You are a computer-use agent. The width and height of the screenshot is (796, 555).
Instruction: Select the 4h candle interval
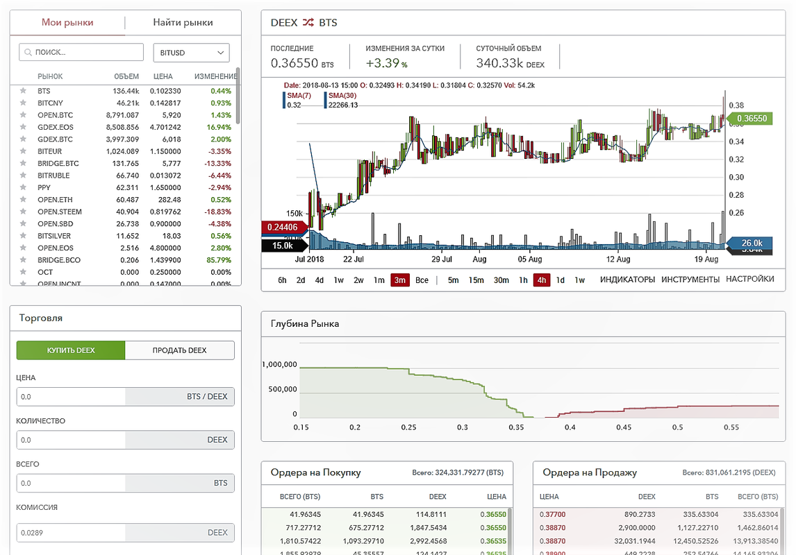(x=542, y=280)
